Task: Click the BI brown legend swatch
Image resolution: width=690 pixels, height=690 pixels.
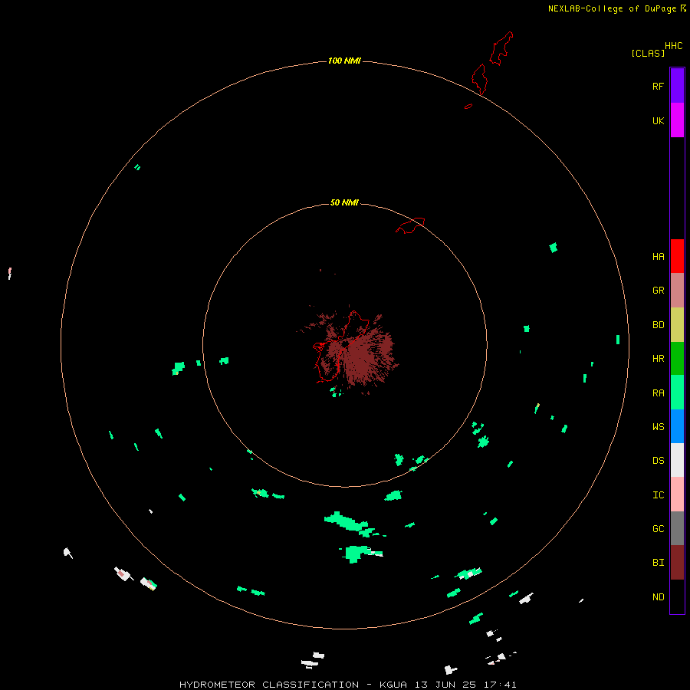Action: click(677, 563)
